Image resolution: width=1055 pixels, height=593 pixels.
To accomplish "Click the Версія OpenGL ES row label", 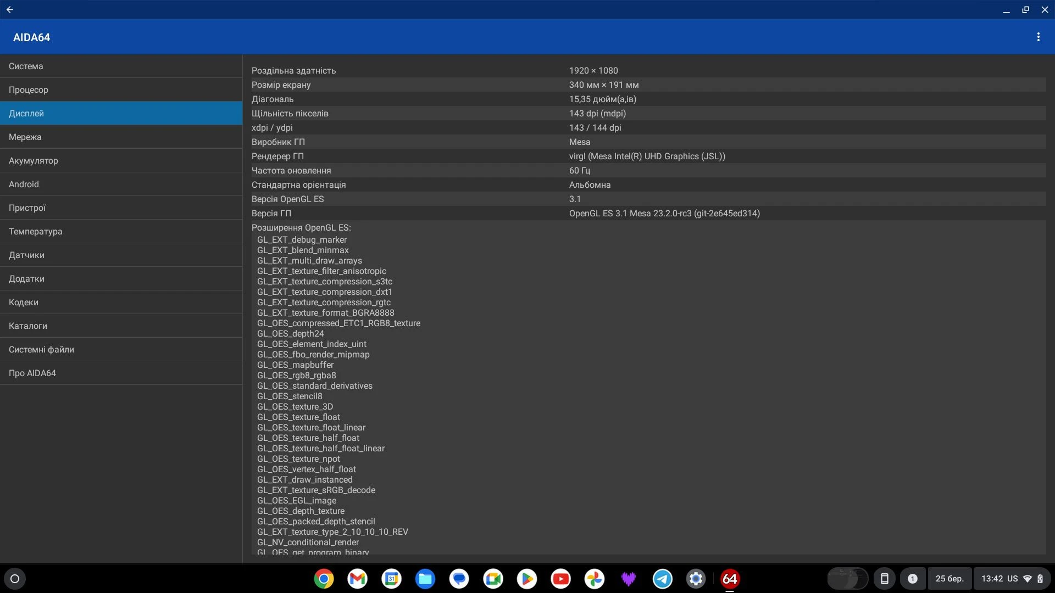I will tap(287, 199).
